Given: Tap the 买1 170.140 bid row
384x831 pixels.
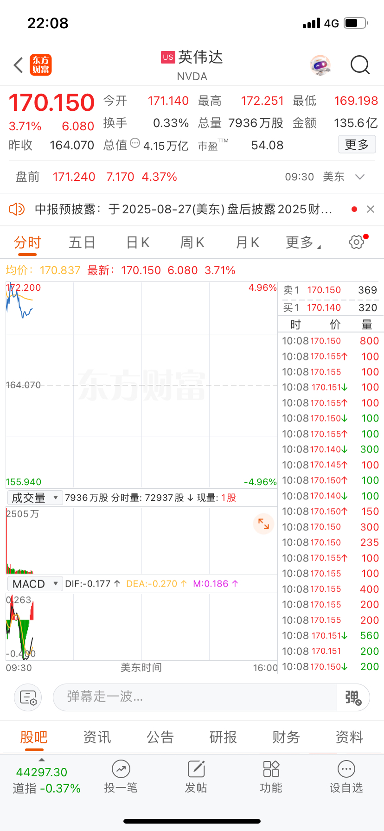Looking at the screenshot, I should pyautogui.click(x=330, y=307).
